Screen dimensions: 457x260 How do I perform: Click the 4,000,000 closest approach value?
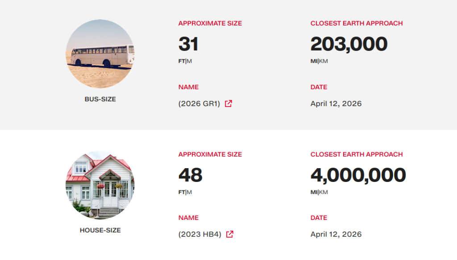point(358,175)
